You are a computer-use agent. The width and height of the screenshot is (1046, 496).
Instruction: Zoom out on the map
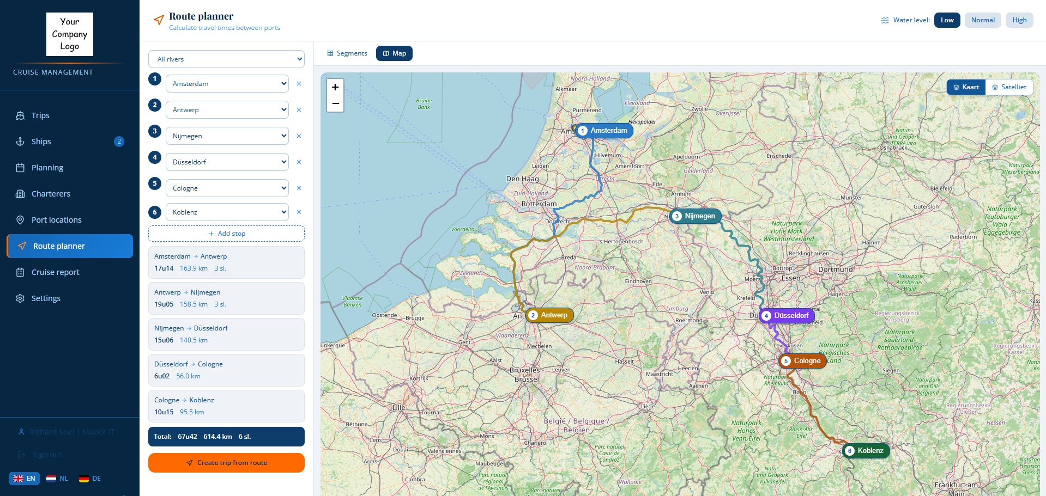[335, 103]
